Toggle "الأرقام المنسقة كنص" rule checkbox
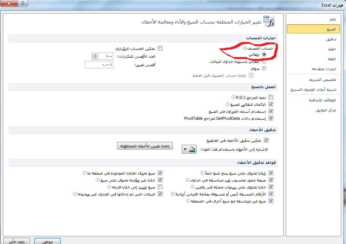 (x=271, y=194)
